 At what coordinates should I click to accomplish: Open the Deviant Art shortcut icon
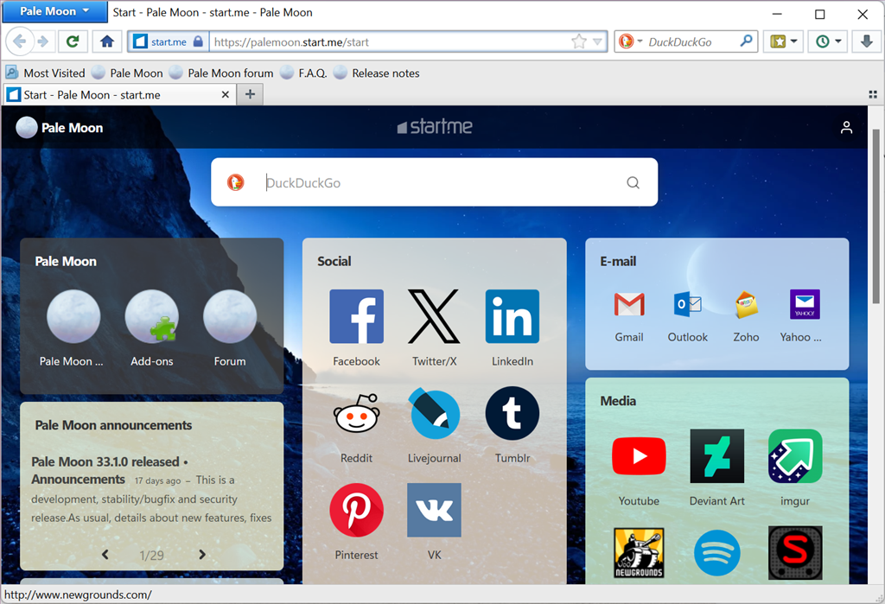pos(716,456)
